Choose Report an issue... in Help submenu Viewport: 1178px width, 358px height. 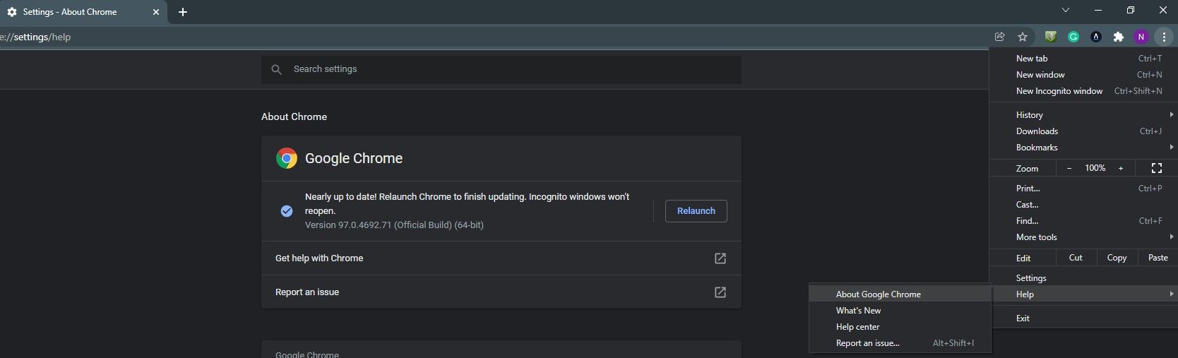[x=900, y=343]
